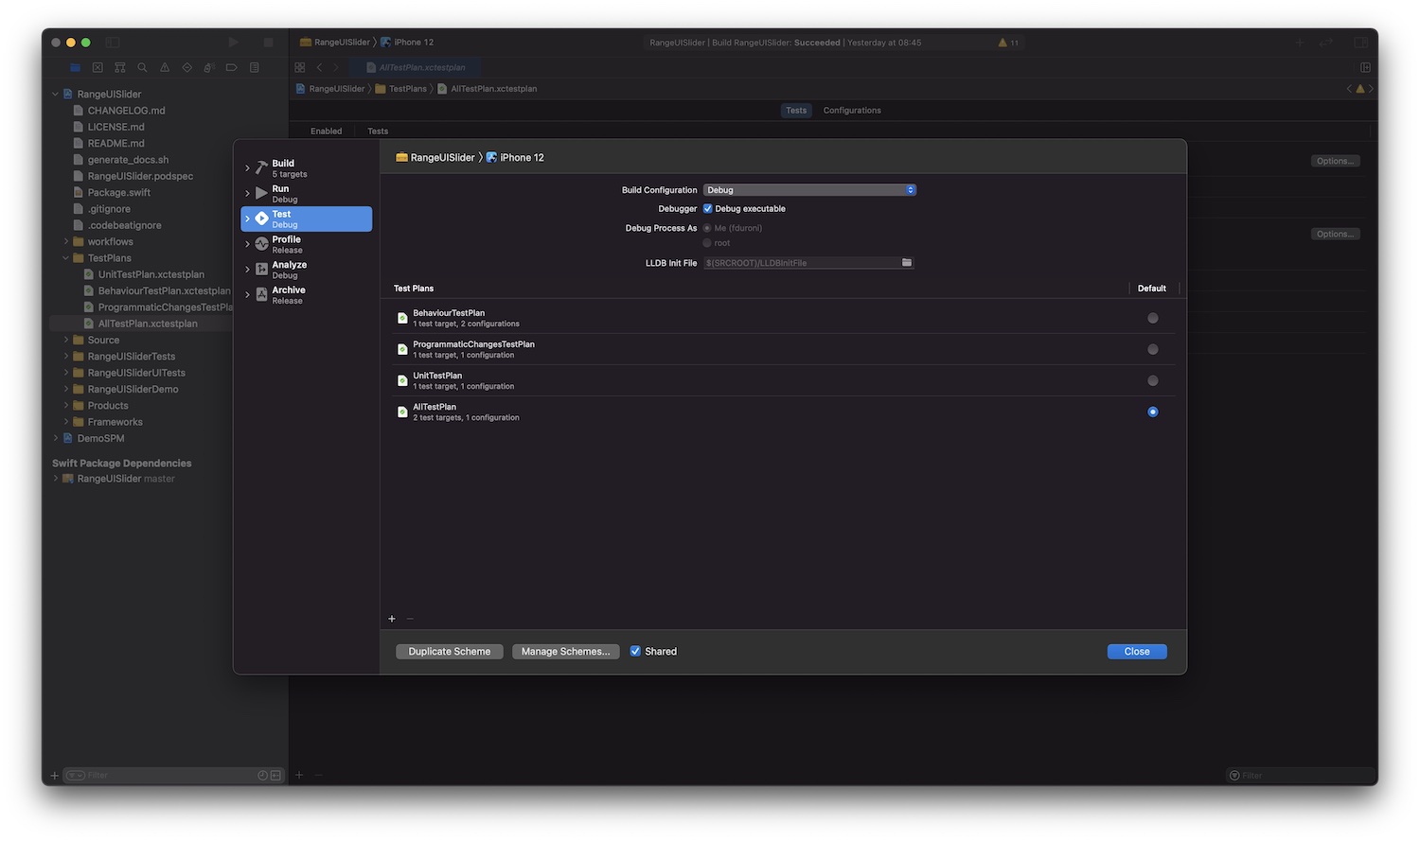Expand the Archive scheme action
1420x841 pixels.
pyautogui.click(x=248, y=295)
